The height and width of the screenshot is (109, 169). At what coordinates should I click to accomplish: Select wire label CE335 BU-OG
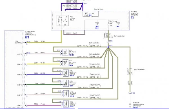click(39, 73)
